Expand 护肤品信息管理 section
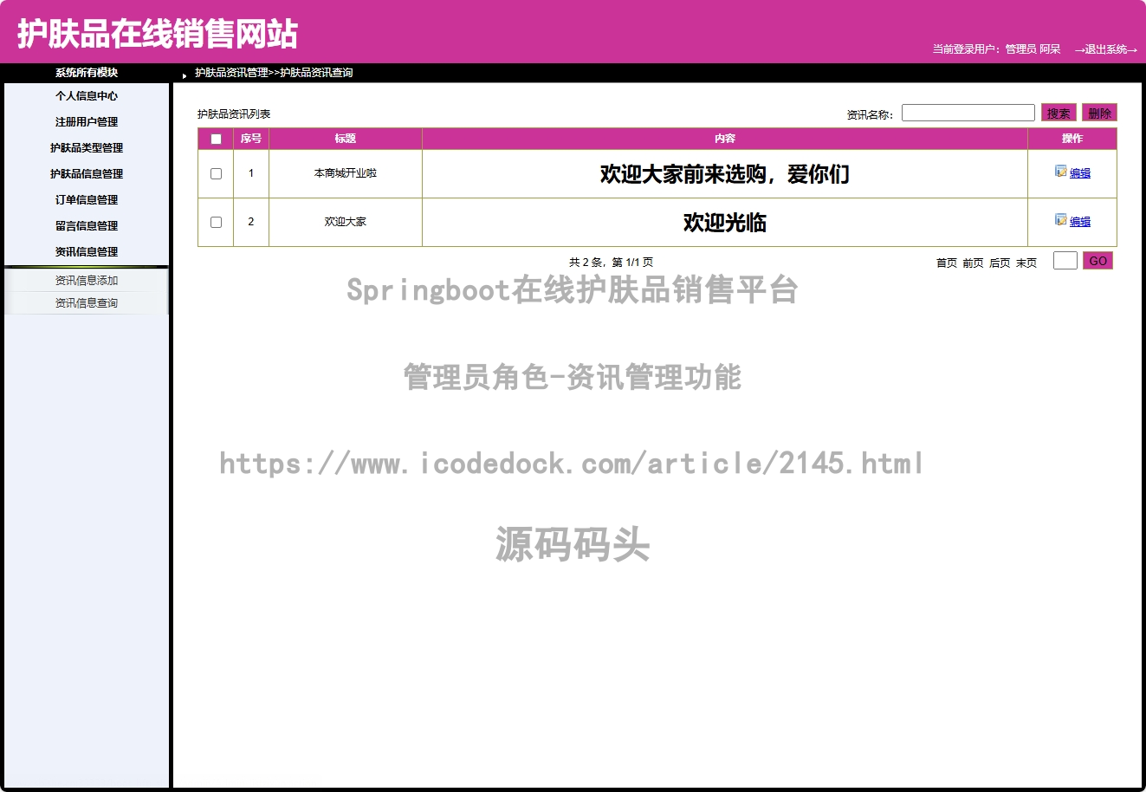The image size is (1146, 792). pyautogui.click(x=87, y=174)
